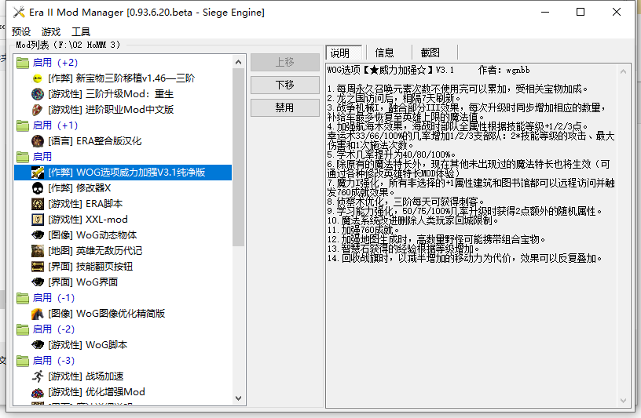Screen dimensions: 641x418
Task: Collapse the 启用 (+2) group folder
Action: [x=23, y=63]
